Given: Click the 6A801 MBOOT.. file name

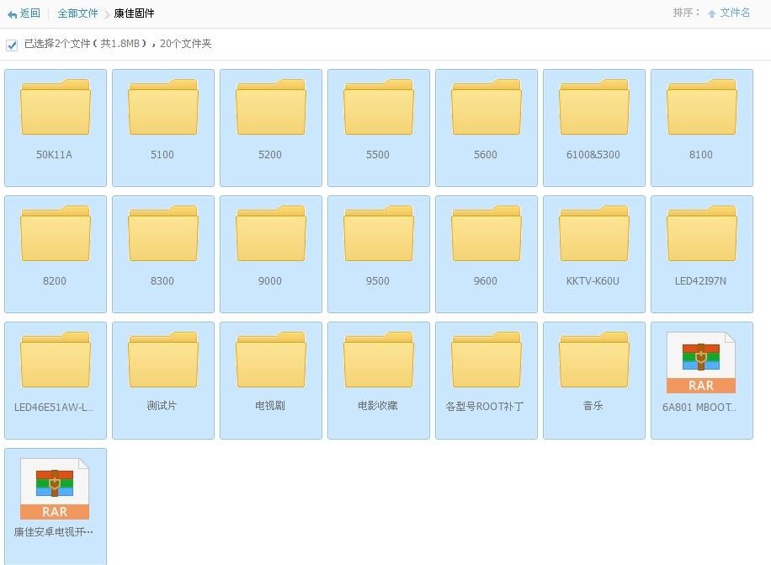Looking at the screenshot, I should (x=699, y=408).
